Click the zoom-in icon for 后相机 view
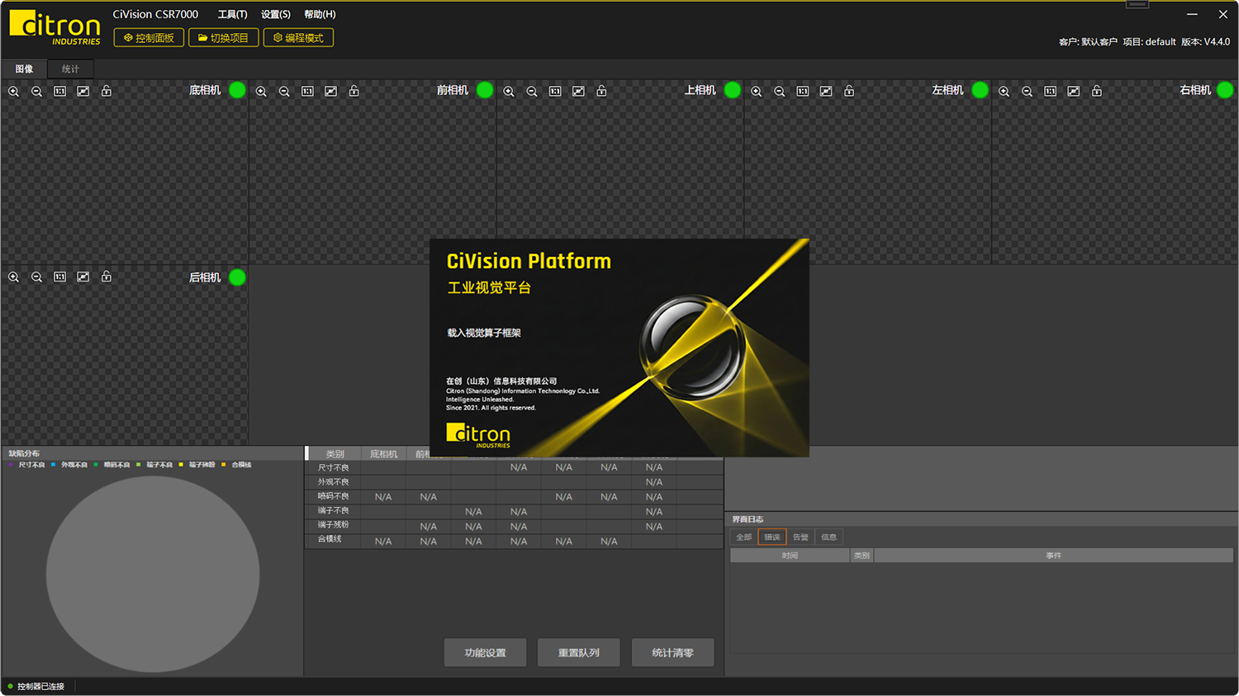Viewport: 1239px width, 696px height. 13,277
